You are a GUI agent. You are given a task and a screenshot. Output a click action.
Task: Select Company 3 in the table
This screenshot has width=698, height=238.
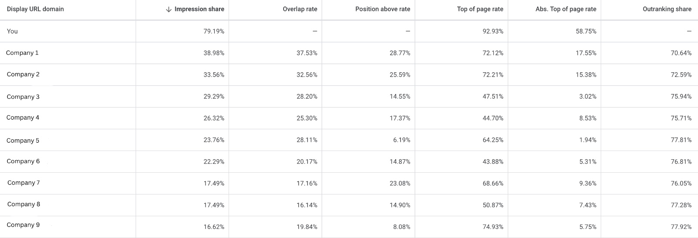coord(23,97)
